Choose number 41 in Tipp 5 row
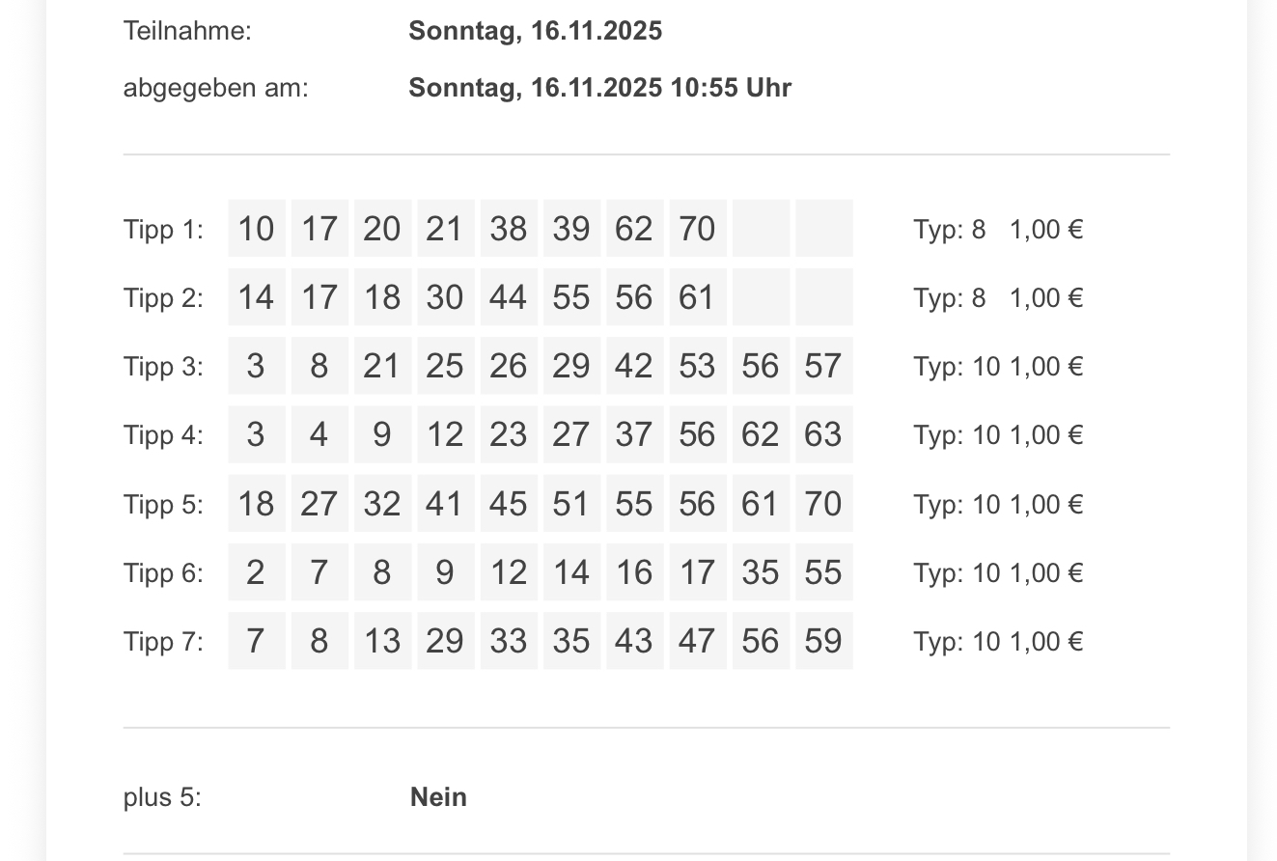1277x861 pixels. pos(445,504)
